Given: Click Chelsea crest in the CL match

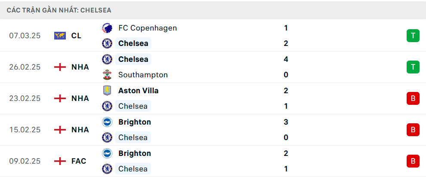Looking at the screenshot, I should coord(107,43).
